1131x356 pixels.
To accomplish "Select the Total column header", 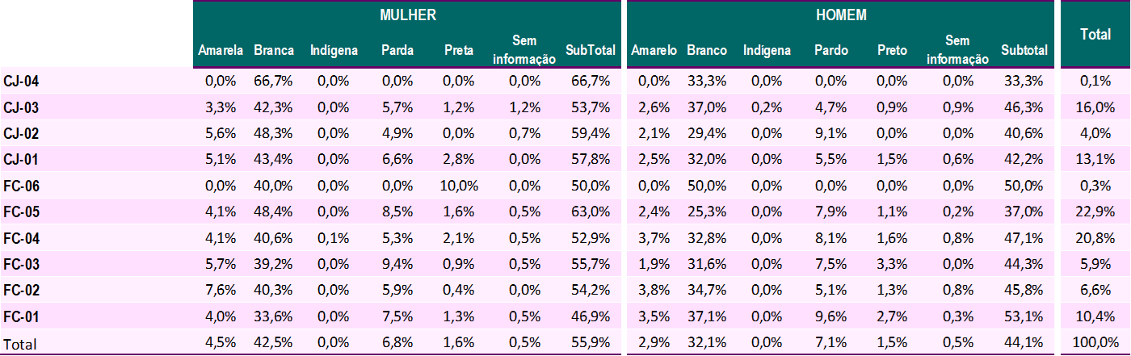I will [1095, 33].
